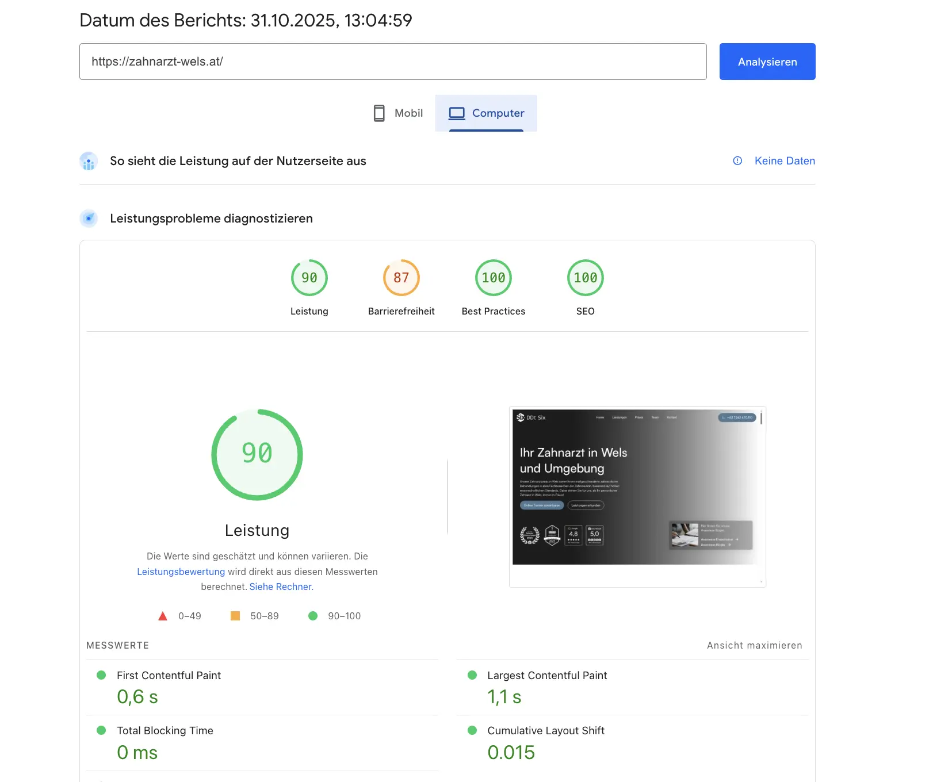Click the Leistungsprobleme diagnostizieren heading

point(212,218)
